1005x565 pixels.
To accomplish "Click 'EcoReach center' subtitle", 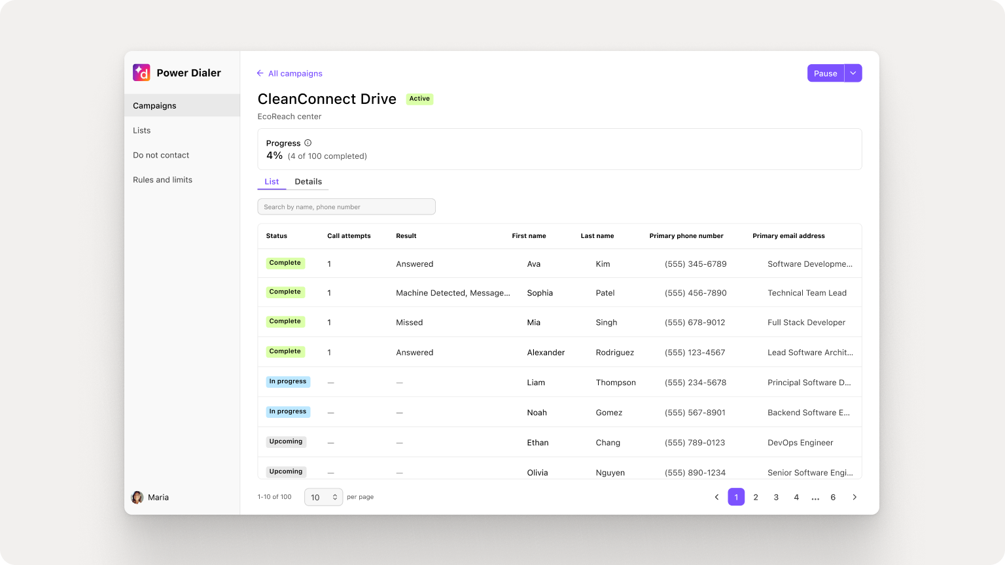I will coord(289,116).
